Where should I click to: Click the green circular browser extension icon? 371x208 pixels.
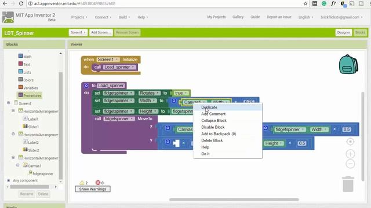click(324, 3)
